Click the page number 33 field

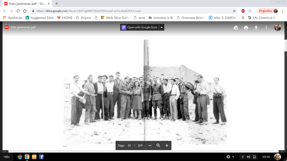129,146
